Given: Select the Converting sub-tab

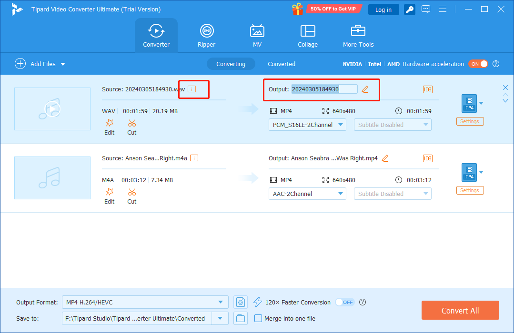Looking at the screenshot, I should pyautogui.click(x=231, y=64).
